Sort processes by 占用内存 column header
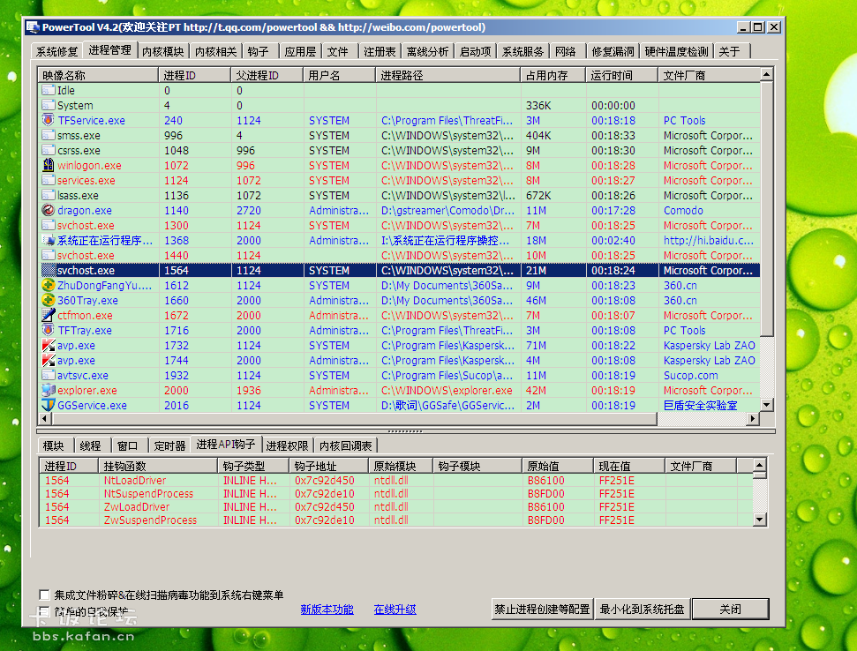The height and width of the screenshot is (651, 857). (x=553, y=75)
